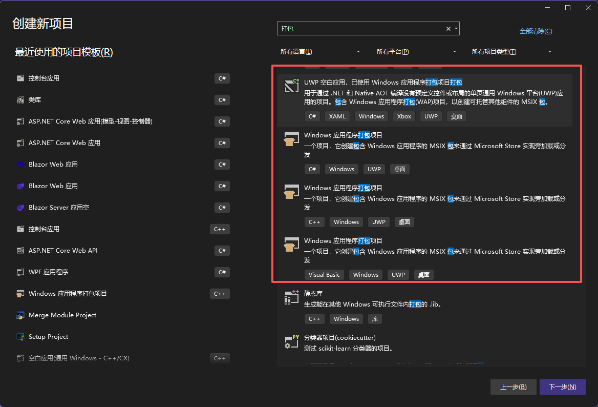Click the 上一步(B) button
The image size is (598, 407).
[x=514, y=387]
